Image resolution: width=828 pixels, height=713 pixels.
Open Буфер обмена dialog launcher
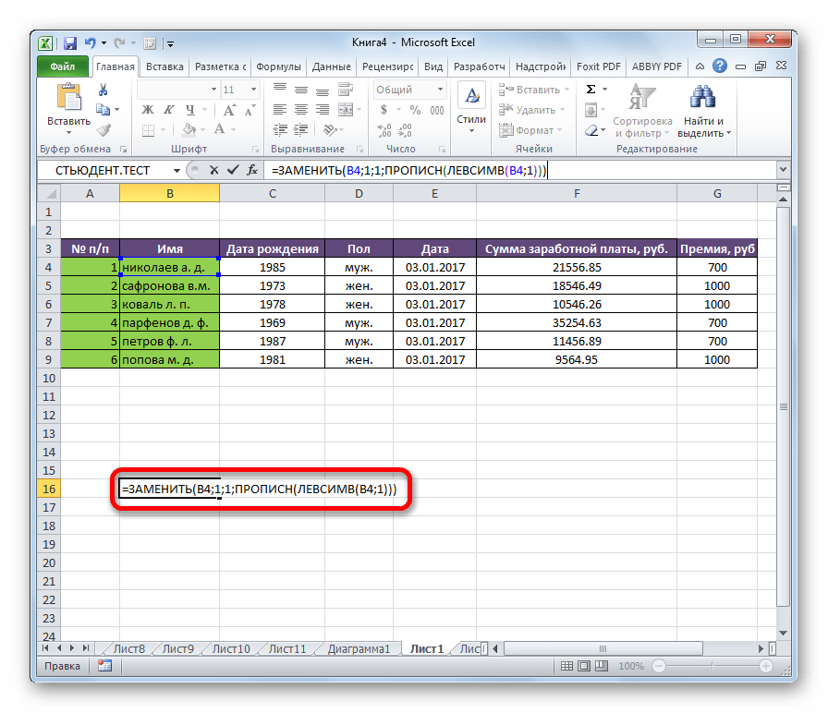[x=124, y=150]
